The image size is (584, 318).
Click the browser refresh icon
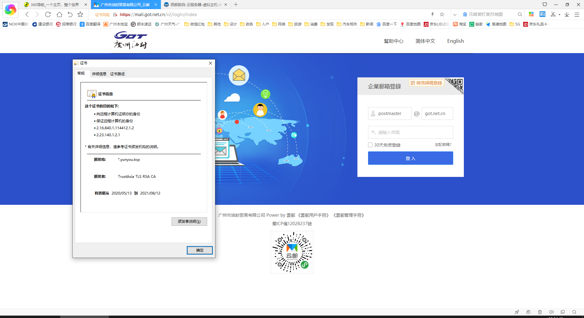click(x=48, y=14)
